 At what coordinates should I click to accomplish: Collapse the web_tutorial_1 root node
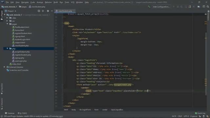point(5,15)
